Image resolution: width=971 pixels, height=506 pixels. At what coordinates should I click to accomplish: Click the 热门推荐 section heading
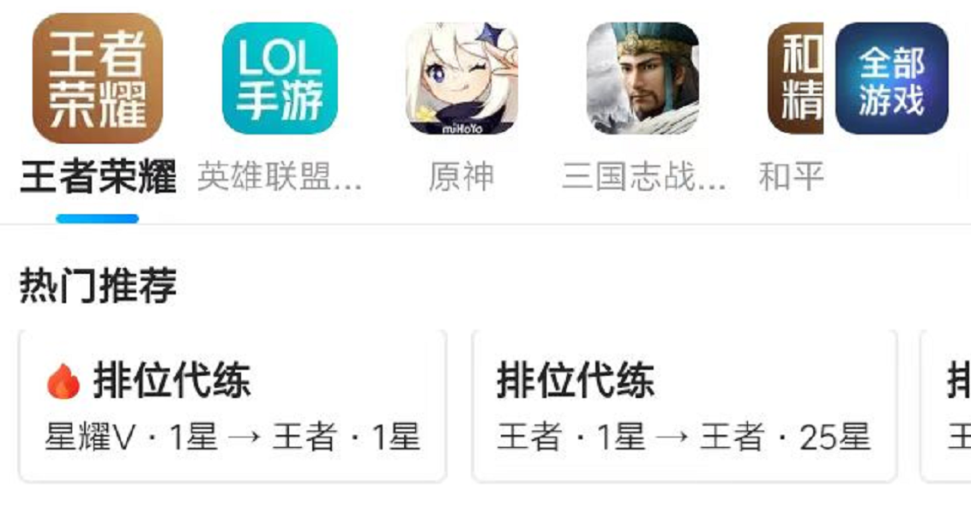[98, 285]
